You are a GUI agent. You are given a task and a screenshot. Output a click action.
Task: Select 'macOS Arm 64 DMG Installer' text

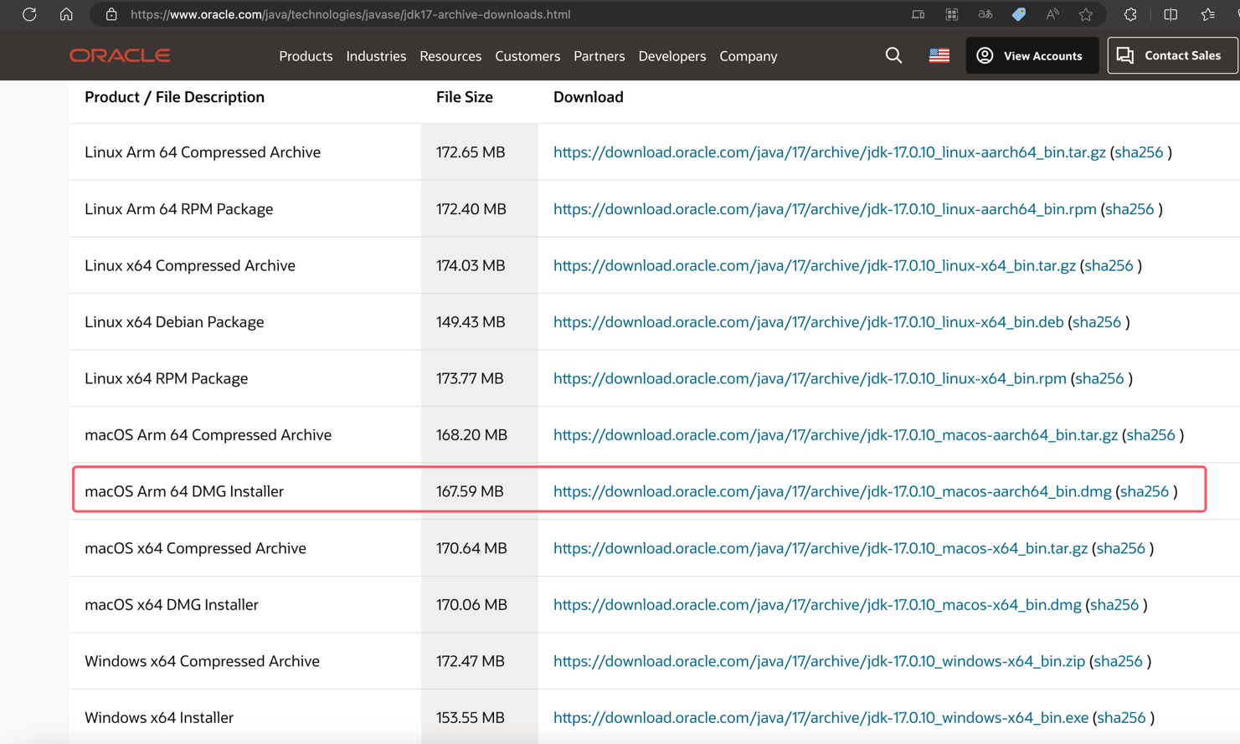tap(184, 491)
